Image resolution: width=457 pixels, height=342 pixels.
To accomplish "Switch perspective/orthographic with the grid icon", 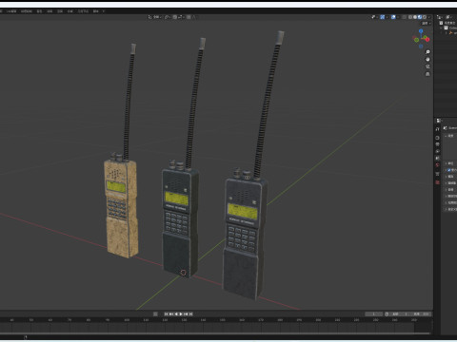I will point(427,74).
